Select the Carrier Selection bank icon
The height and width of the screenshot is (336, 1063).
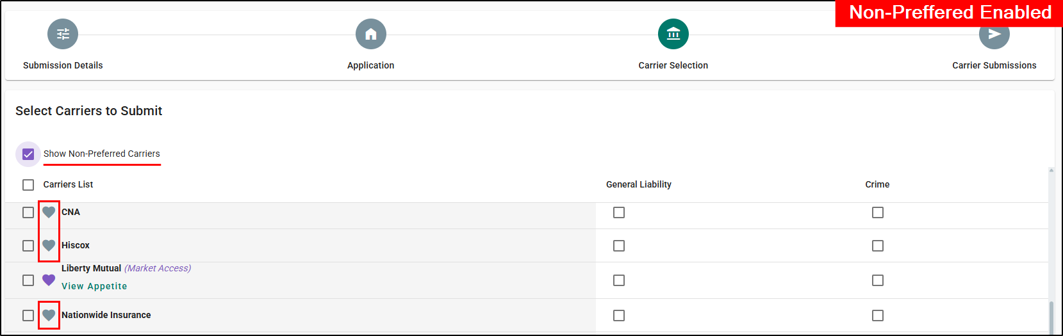[673, 34]
